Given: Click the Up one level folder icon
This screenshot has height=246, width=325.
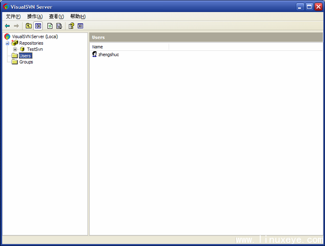Looking at the screenshot, I should [29, 26].
